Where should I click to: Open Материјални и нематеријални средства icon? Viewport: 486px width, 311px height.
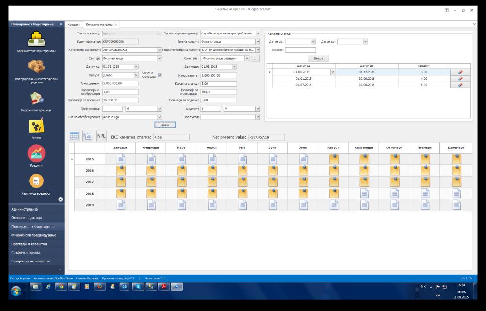tap(36, 67)
